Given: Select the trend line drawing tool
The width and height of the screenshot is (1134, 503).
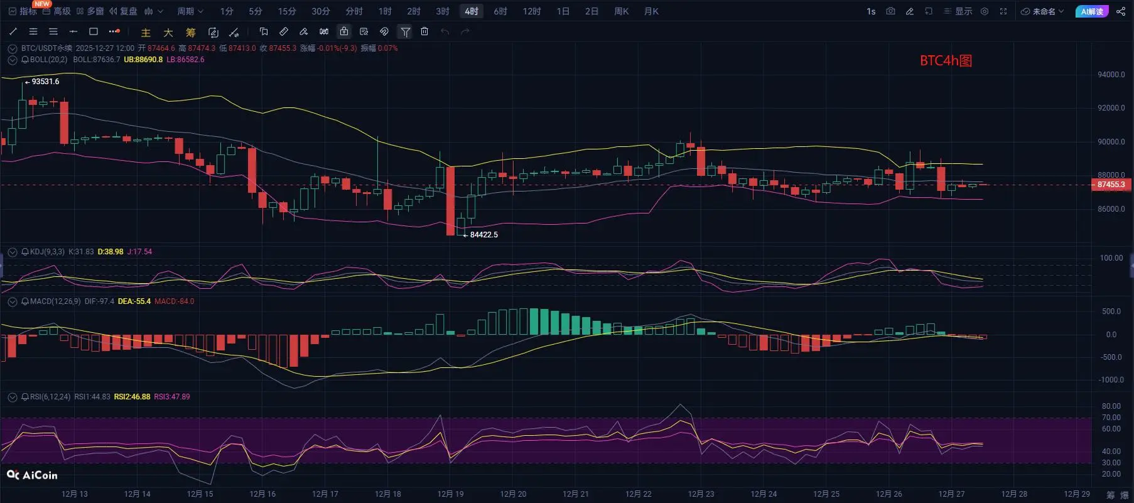Looking at the screenshot, I should pos(13,31).
